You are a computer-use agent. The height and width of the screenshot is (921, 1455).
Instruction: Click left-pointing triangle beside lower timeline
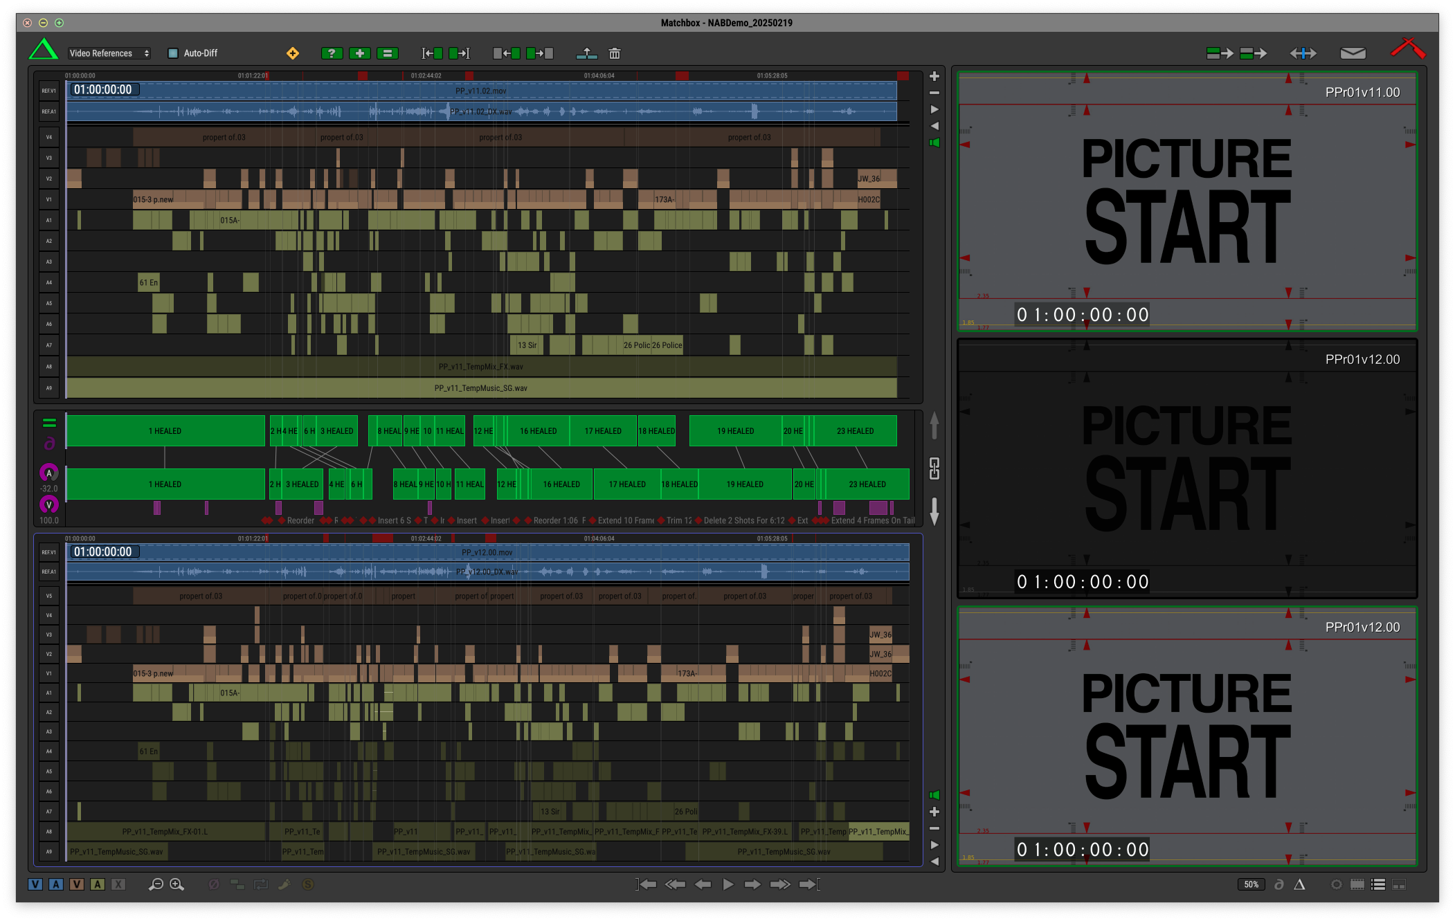934,861
